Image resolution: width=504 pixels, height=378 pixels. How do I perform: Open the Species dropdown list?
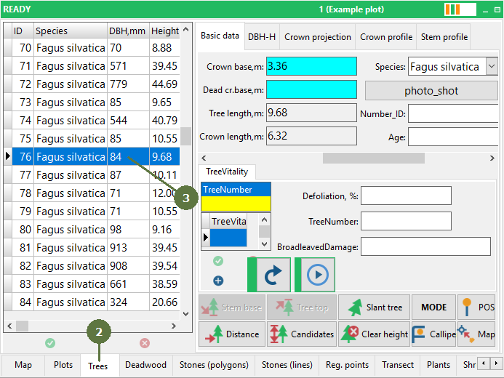coord(491,67)
